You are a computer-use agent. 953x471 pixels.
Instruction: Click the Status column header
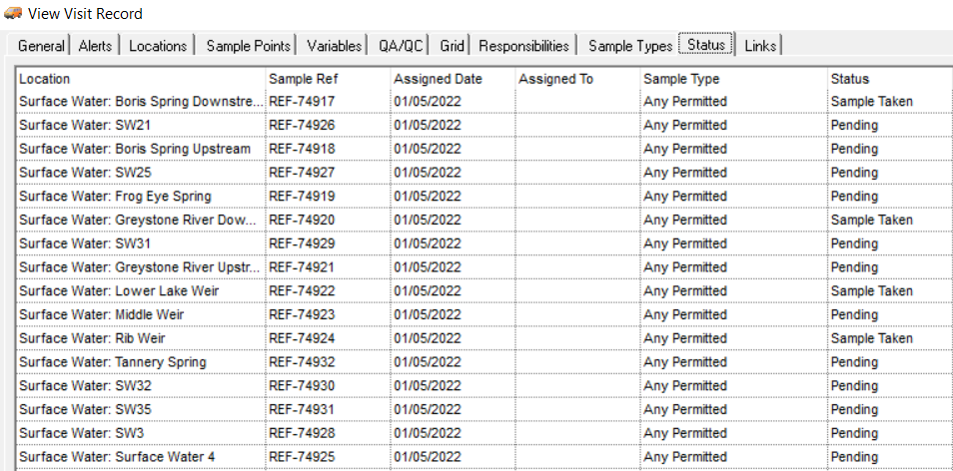(x=889, y=79)
